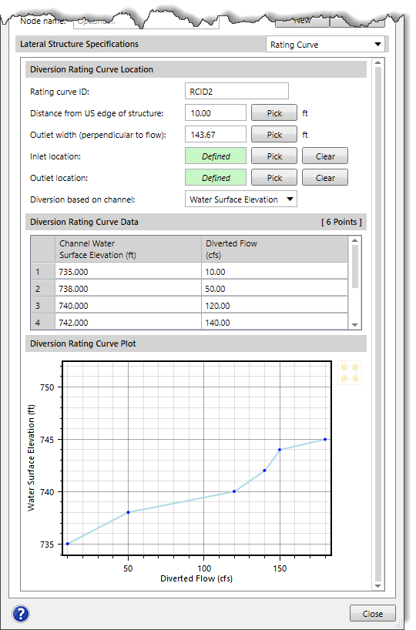Clear the outlet location

click(325, 178)
